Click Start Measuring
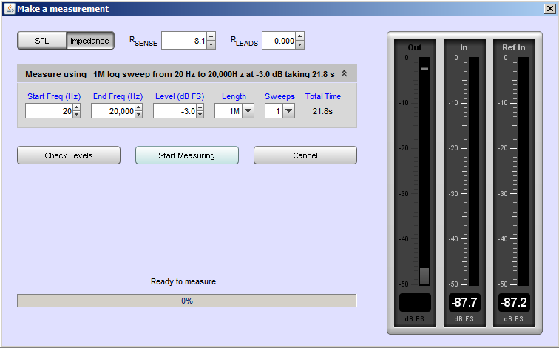 (187, 155)
